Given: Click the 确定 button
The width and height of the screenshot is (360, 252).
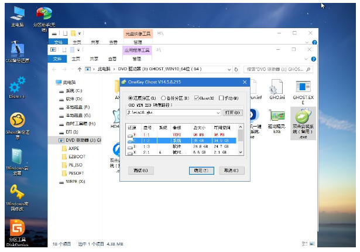Looking at the screenshot, I should click(x=201, y=171).
